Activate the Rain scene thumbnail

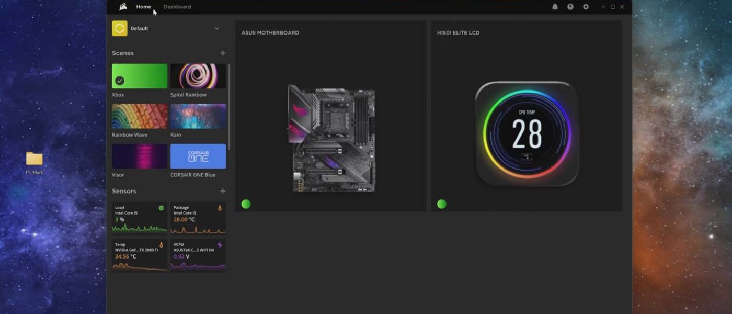tap(198, 116)
